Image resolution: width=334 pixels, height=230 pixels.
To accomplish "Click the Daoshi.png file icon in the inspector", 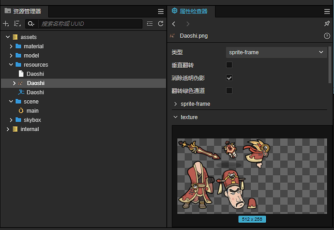I will [x=172, y=36].
